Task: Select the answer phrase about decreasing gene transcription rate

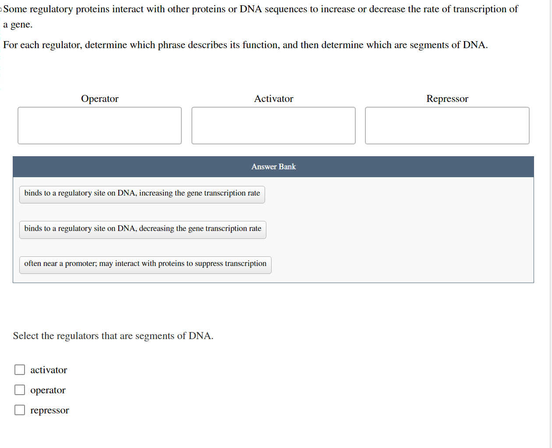Action: 142,230
